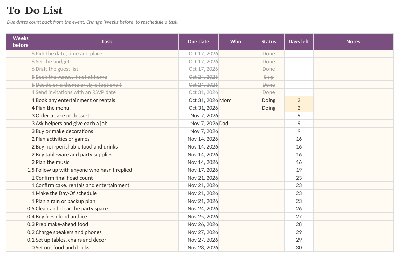The height and width of the screenshot is (258, 400).
Task: Click the "Dad" cell in the Who column
Action: (x=236, y=124)
